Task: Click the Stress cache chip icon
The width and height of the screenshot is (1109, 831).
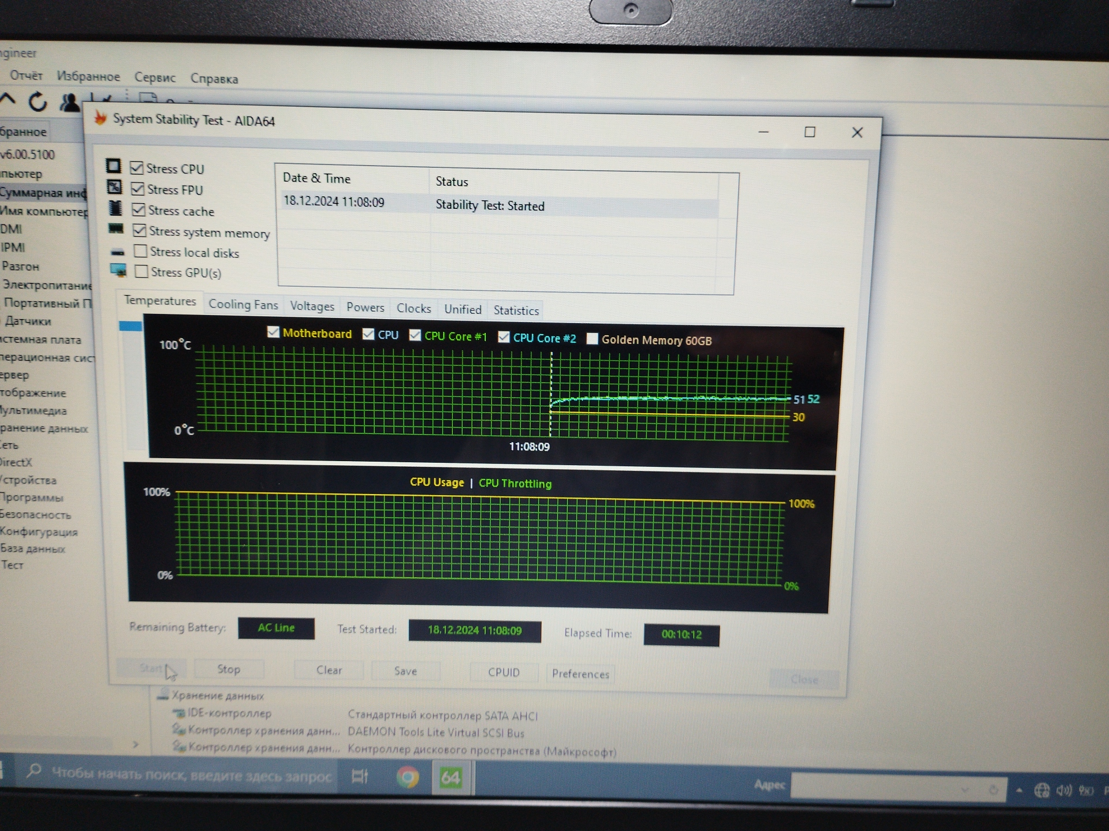Action: [116, 208]
